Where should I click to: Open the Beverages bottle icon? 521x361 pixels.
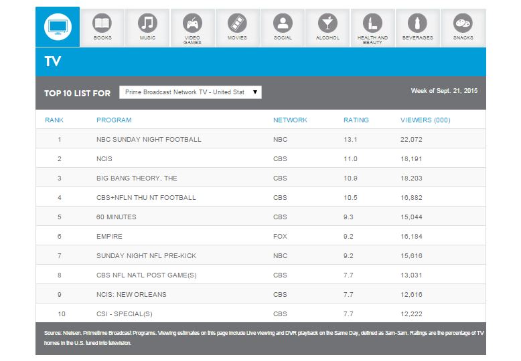click(x=418, y=23)
